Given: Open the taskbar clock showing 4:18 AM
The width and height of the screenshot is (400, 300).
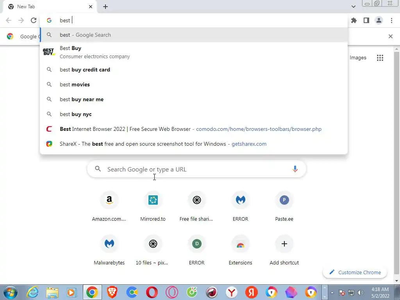Looking at the screenshot, I should point(380,293).
